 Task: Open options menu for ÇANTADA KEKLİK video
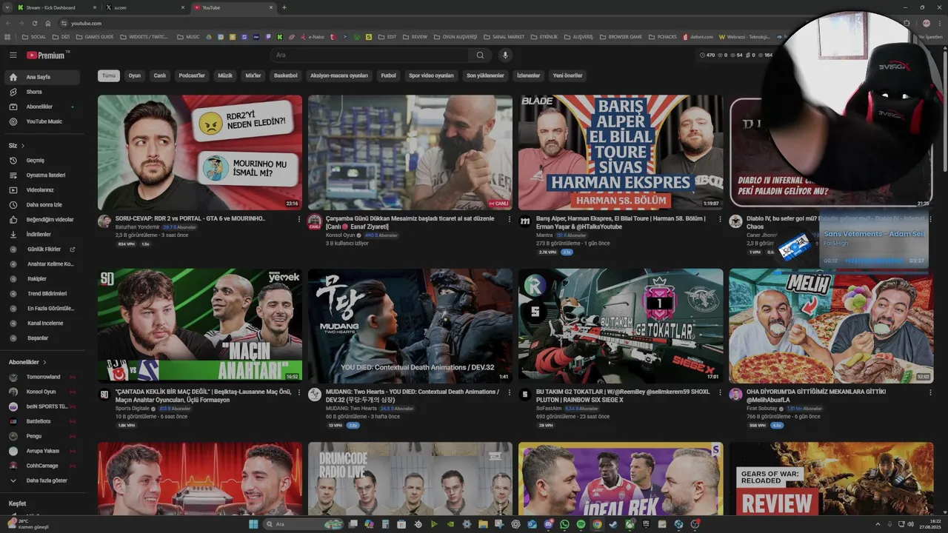click(299, 392)
